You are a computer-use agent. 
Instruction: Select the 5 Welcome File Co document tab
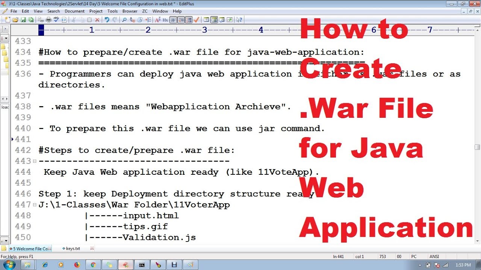click(30, 248)
